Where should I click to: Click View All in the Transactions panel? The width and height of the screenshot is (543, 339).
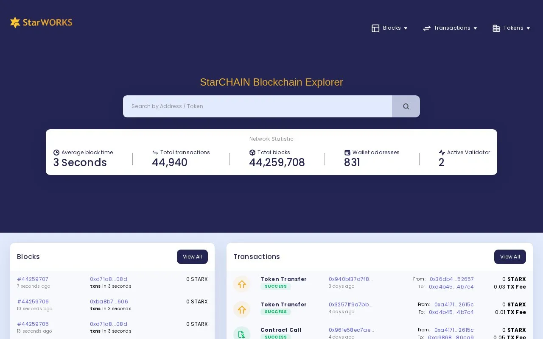[x=510, y=257]
